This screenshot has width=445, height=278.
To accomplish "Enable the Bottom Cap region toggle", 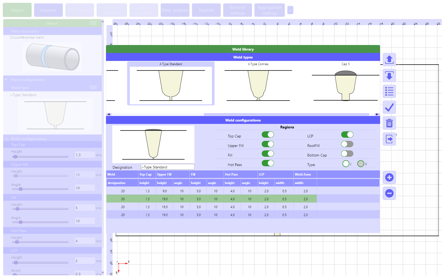I will pyautogui.click(x=347, y=154).
